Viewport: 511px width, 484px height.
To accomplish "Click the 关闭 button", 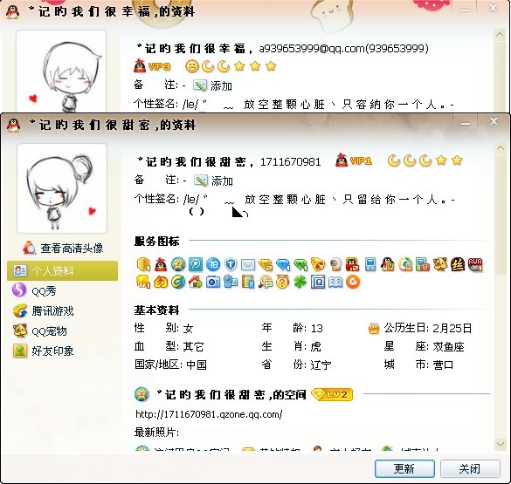I will tap(470, 468).
